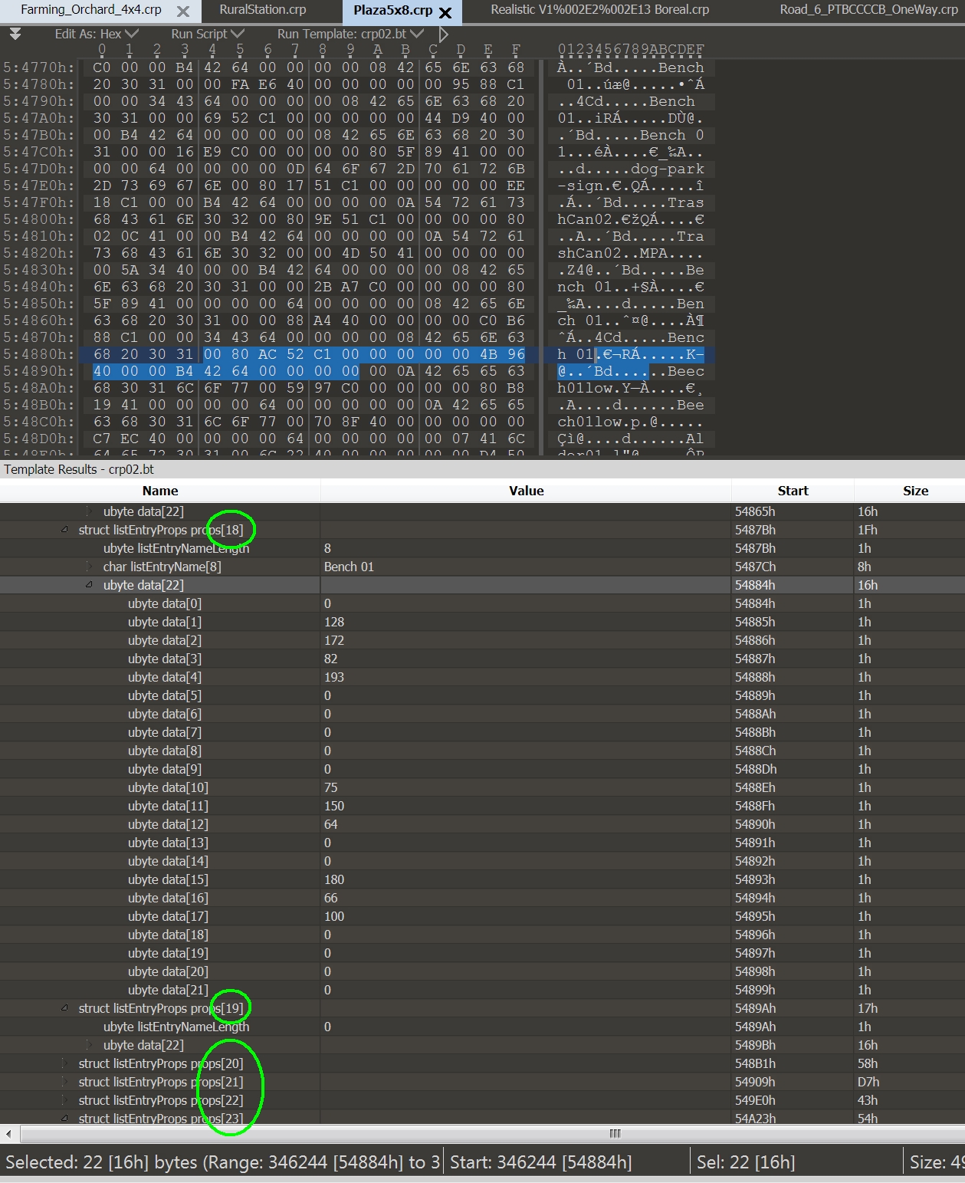Collapse struct listEntryProps props[18]
This screenshot has width=965, height=1183.
[65, 530]
